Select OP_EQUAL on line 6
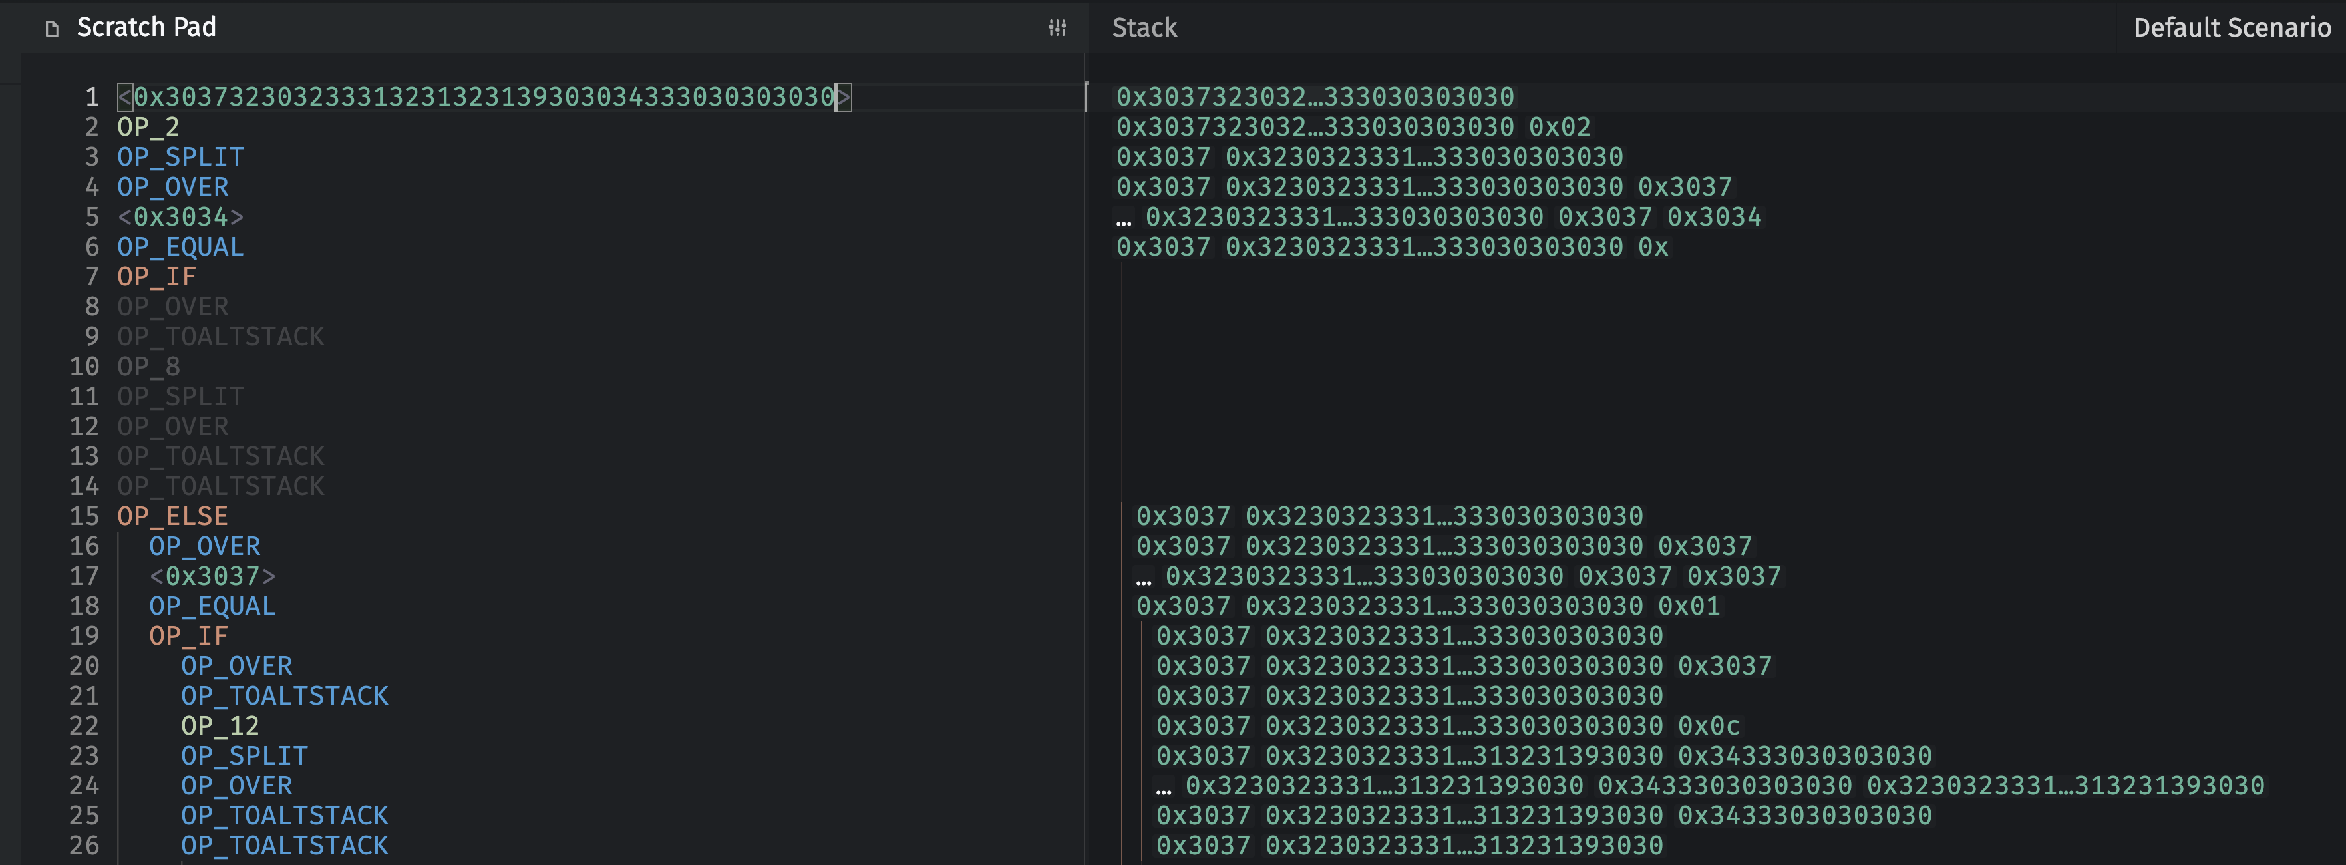The image size is (2346, 865). point(180,248)
